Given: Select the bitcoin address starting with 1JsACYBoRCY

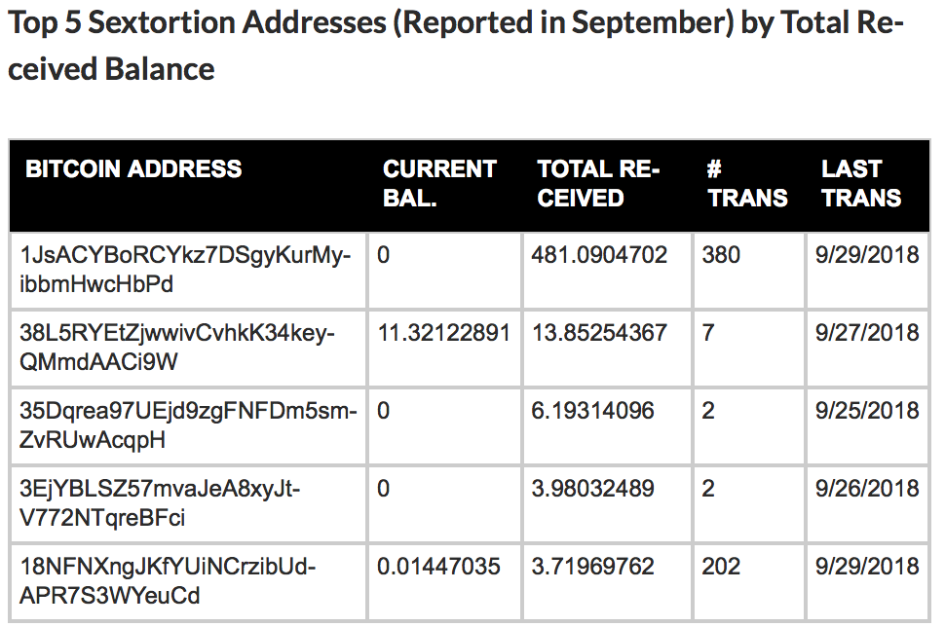Looking at the screenshot, I should [x=185, y=270].
